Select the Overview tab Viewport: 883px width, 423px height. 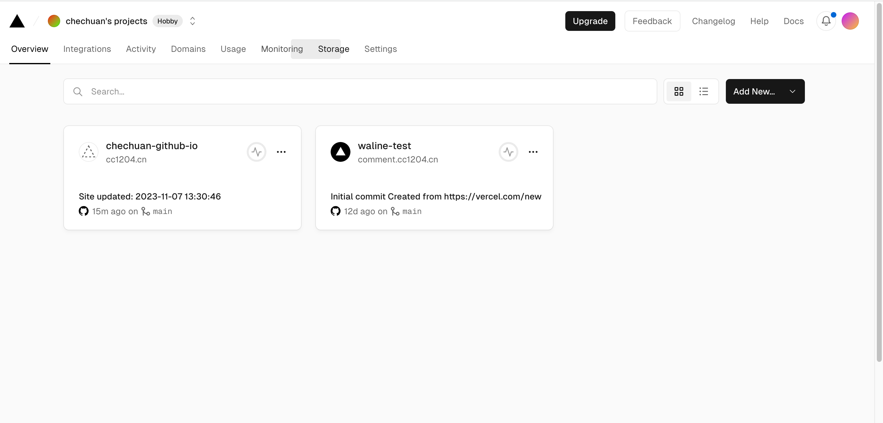pos(29,49)
